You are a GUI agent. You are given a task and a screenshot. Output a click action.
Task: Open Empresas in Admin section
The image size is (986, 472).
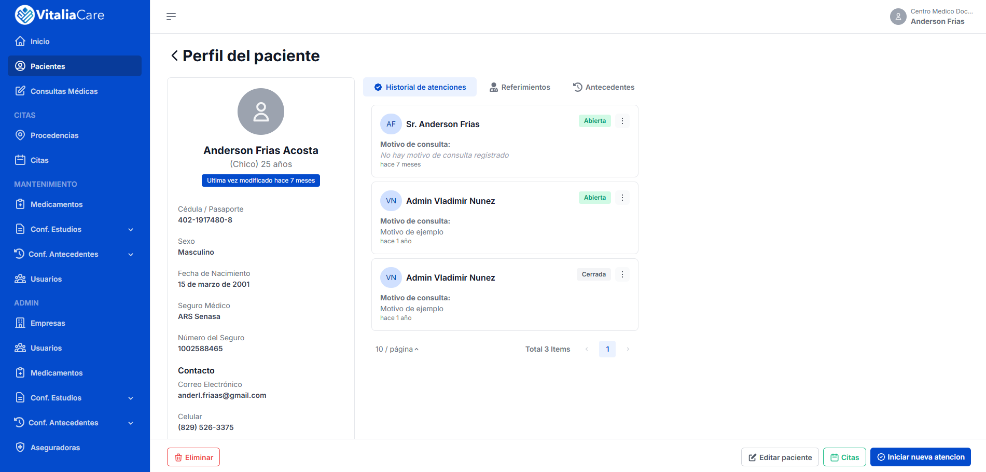point(75,323)
